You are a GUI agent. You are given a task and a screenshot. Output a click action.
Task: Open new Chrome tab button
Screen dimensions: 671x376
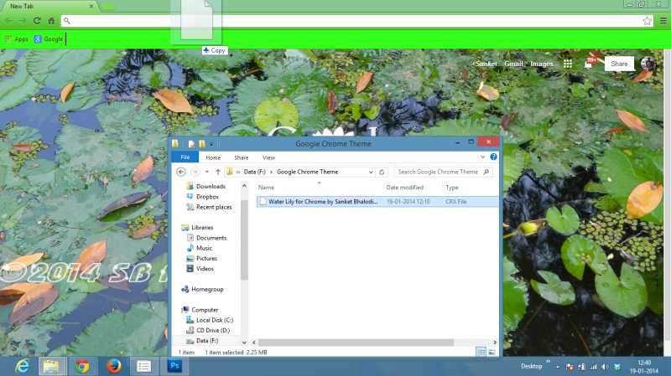click(x=107, y=7)
